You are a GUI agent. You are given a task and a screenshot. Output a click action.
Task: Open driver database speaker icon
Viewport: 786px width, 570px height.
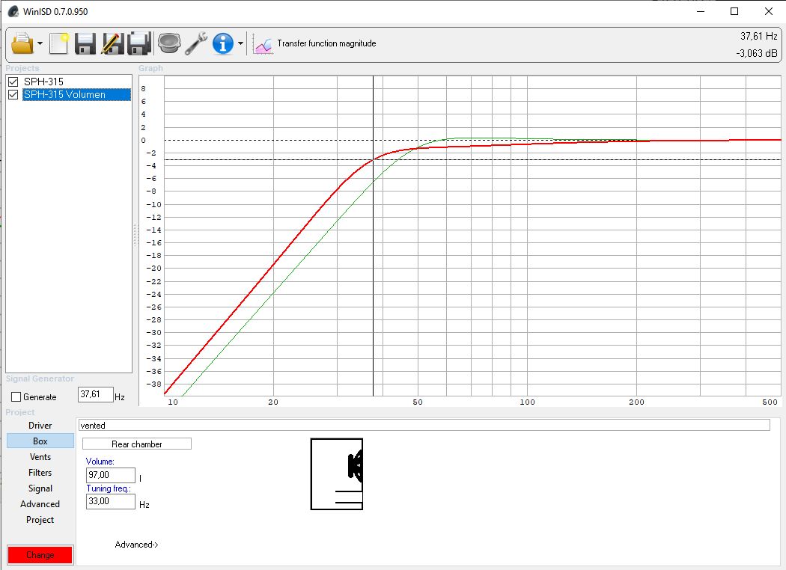[169, 43]
